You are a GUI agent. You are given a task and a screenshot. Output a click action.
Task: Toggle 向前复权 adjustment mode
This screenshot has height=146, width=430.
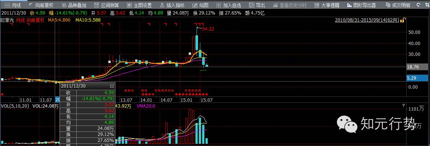pos(41,5)
